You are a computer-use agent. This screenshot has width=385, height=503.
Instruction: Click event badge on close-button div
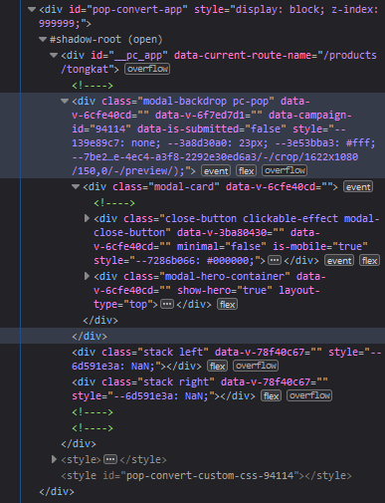pyautogui.click(x=339, y=260)
